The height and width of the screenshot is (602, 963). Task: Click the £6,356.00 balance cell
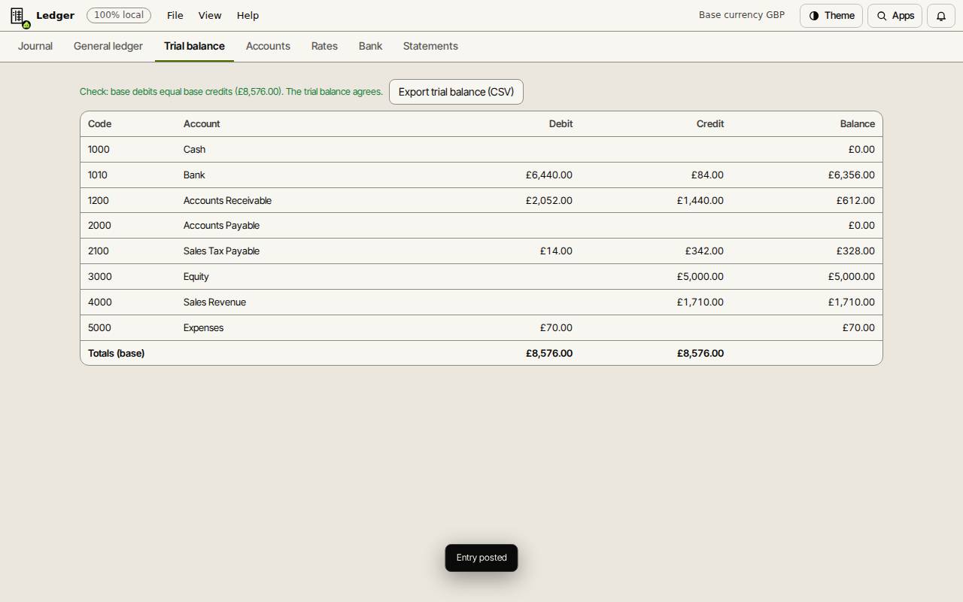(x=852, y=175)
